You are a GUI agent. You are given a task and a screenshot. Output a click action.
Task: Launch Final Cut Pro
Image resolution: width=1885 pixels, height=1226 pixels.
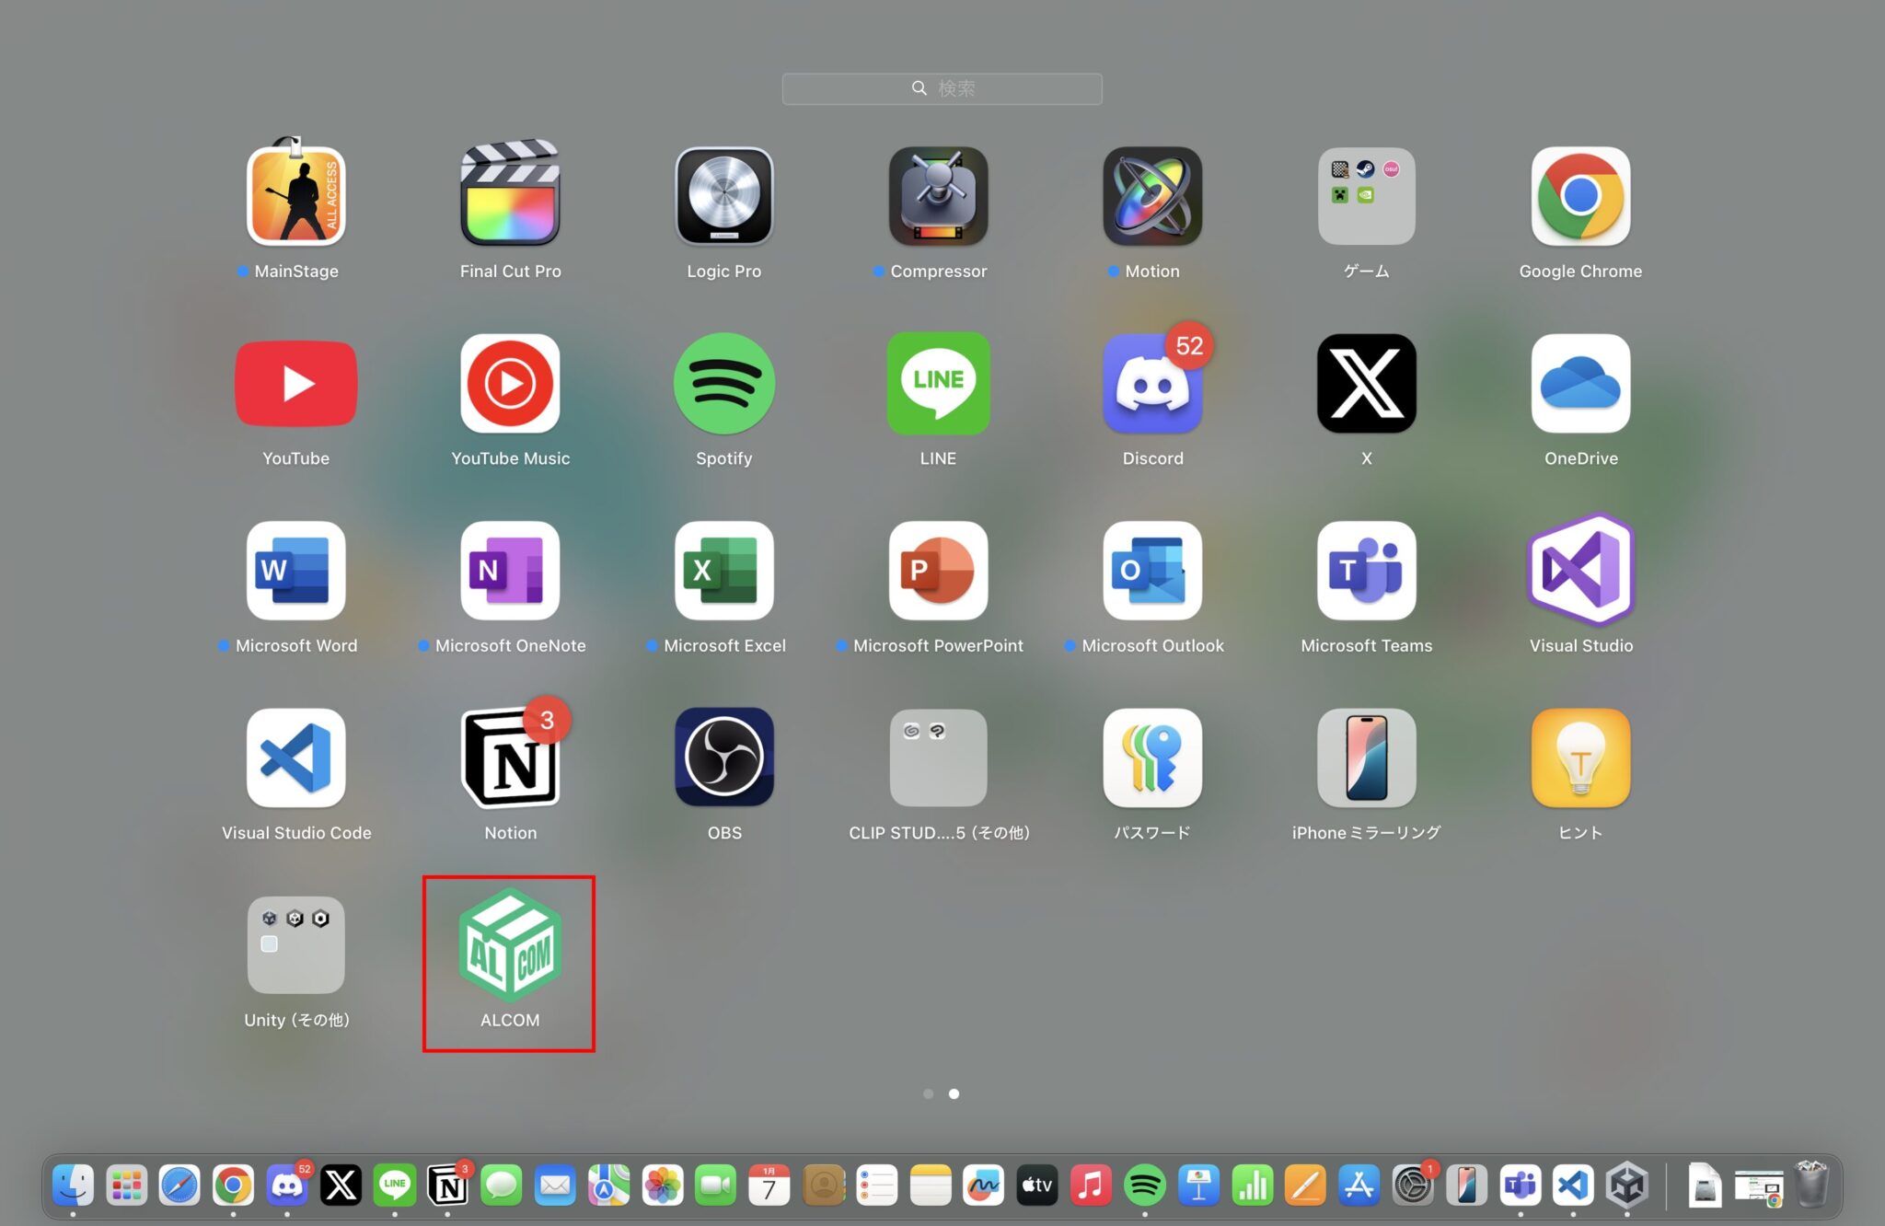point(510,196)
